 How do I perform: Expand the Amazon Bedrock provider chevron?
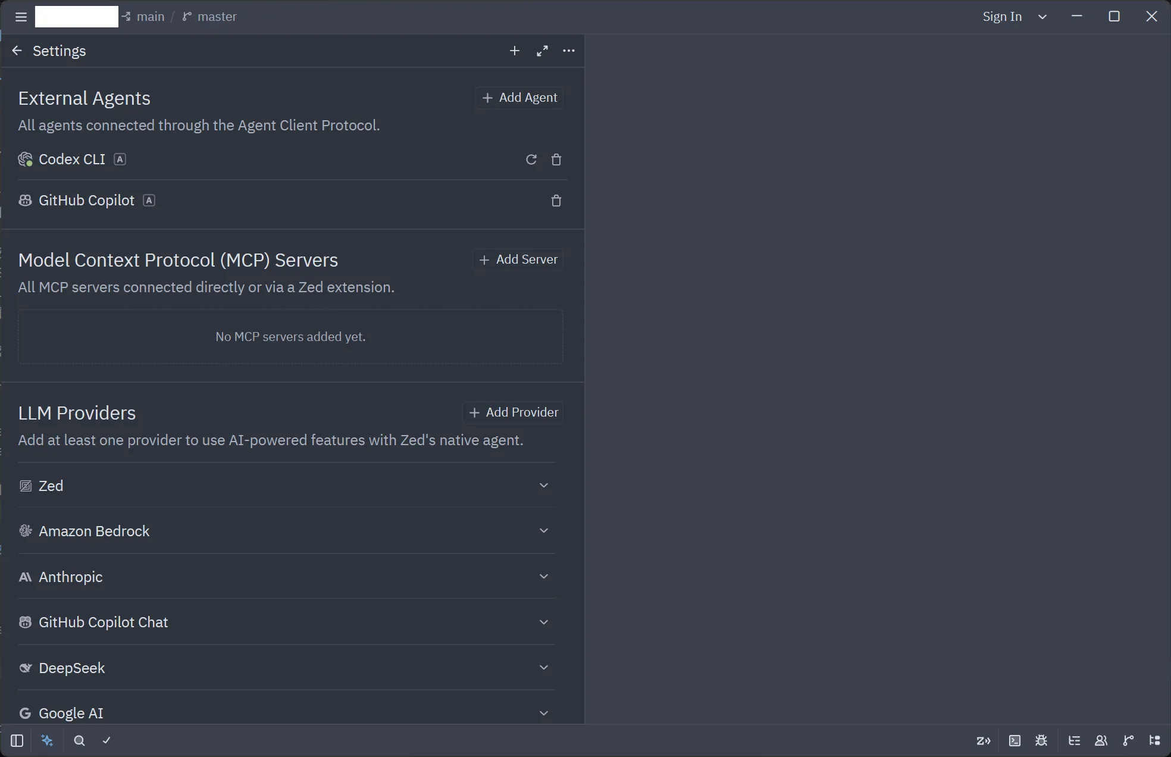tap(544, 531)
